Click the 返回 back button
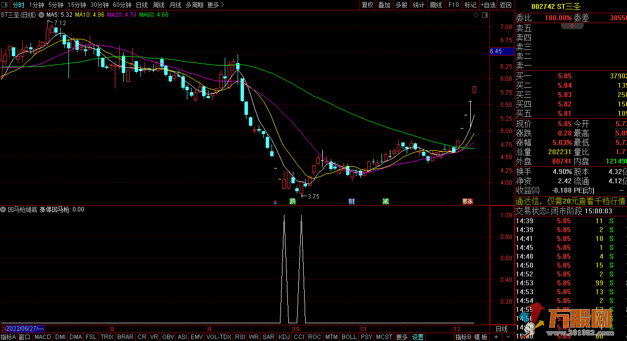627x341 pixels. click(506, 5)
